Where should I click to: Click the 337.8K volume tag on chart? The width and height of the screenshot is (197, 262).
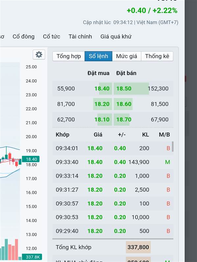pos(32,257)
